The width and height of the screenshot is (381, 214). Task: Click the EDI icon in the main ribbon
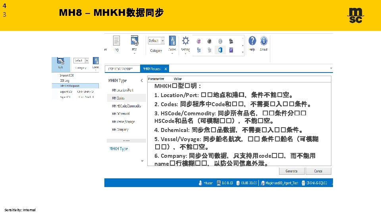point(135,40)
